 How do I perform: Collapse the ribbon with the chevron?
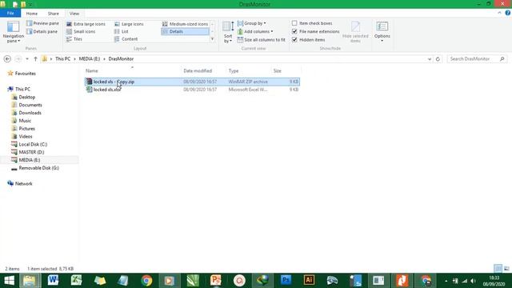click(x=499, y=13)
